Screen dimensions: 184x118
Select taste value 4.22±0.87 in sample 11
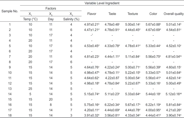pos(112,78)
